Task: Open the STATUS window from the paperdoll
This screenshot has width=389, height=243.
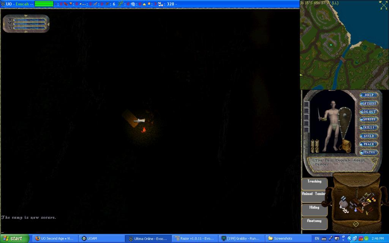Action: point(369,153)
